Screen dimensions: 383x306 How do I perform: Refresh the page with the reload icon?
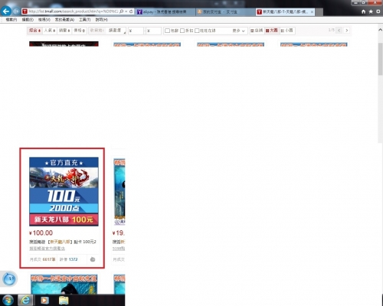(x=131, y=11)
